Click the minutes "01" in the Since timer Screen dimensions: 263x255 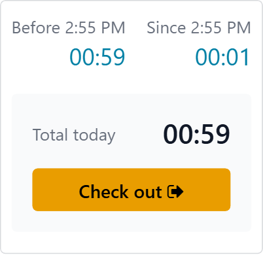[237, 57]
